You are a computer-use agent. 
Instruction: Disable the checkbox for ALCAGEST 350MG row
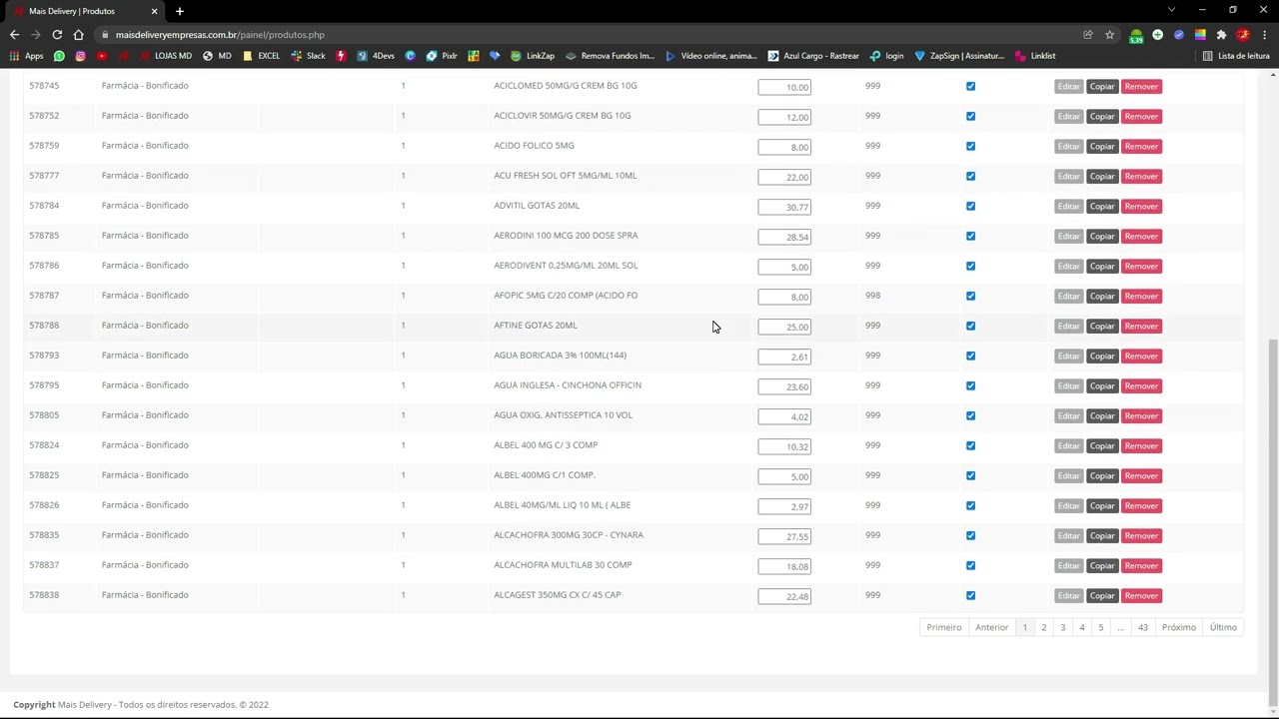970,595
